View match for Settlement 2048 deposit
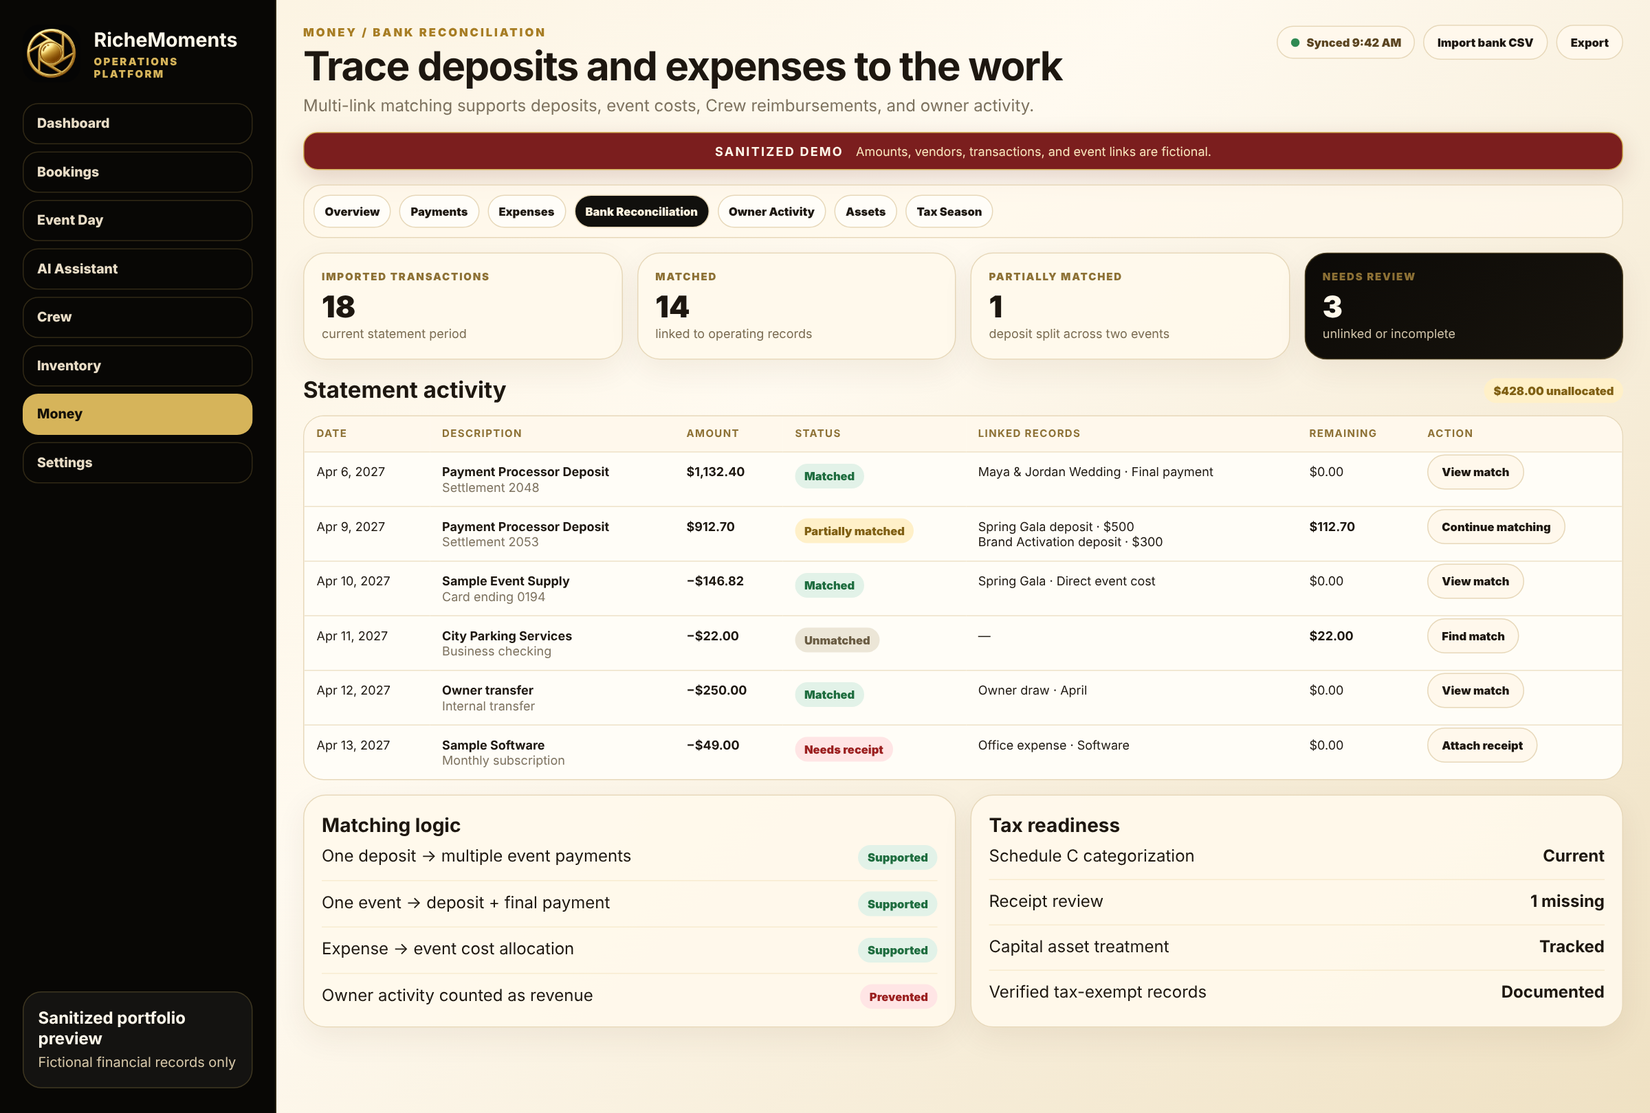 (x=1475, y=472)
